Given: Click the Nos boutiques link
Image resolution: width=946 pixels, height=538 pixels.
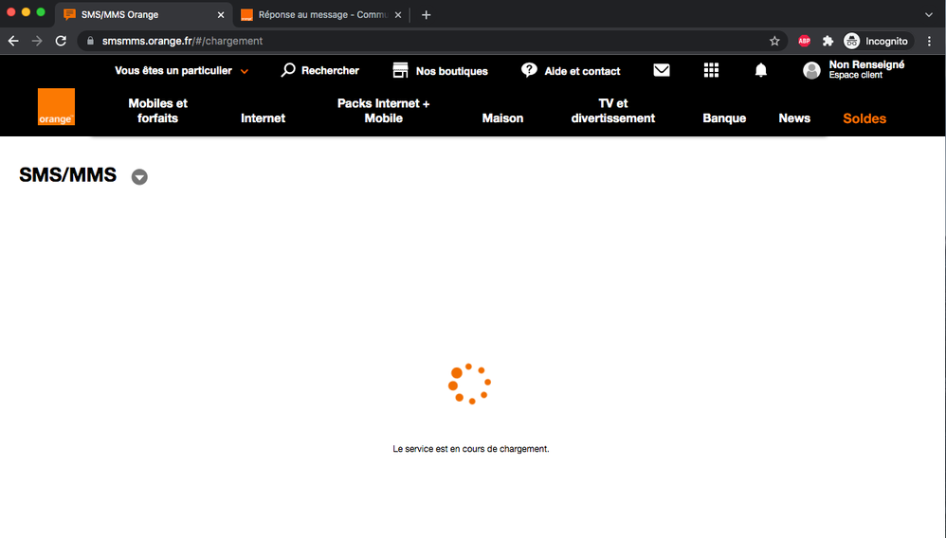Looking at the screenshot, I should (452, 71).
